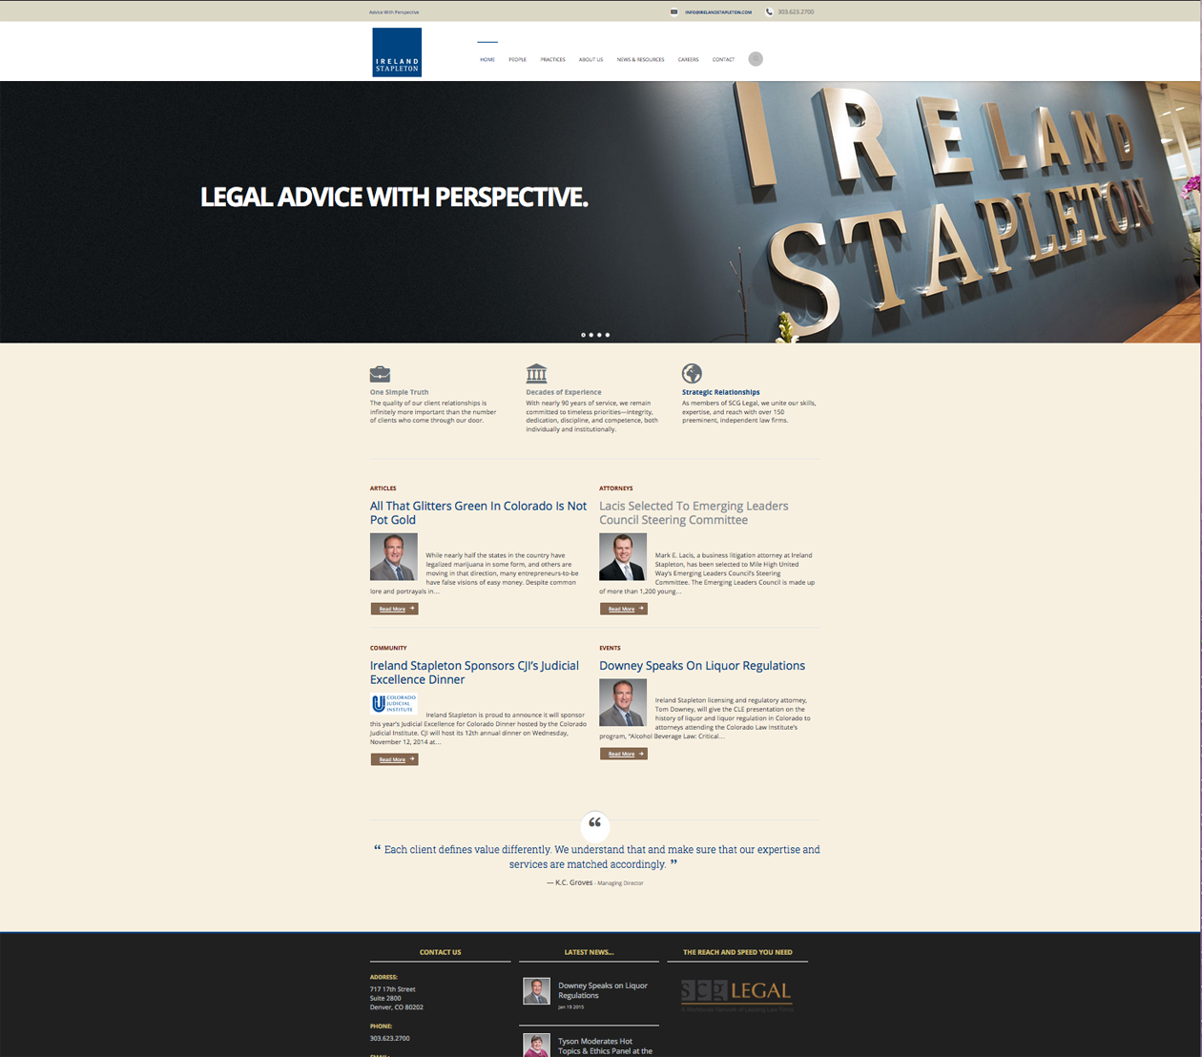Click 'Advice With Perspective' tagline in top bar
The image size is (1202, 1057).
(394, 12)
